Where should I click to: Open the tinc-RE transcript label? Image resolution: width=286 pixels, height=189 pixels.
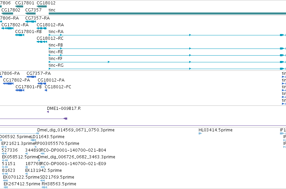(56, 52)
